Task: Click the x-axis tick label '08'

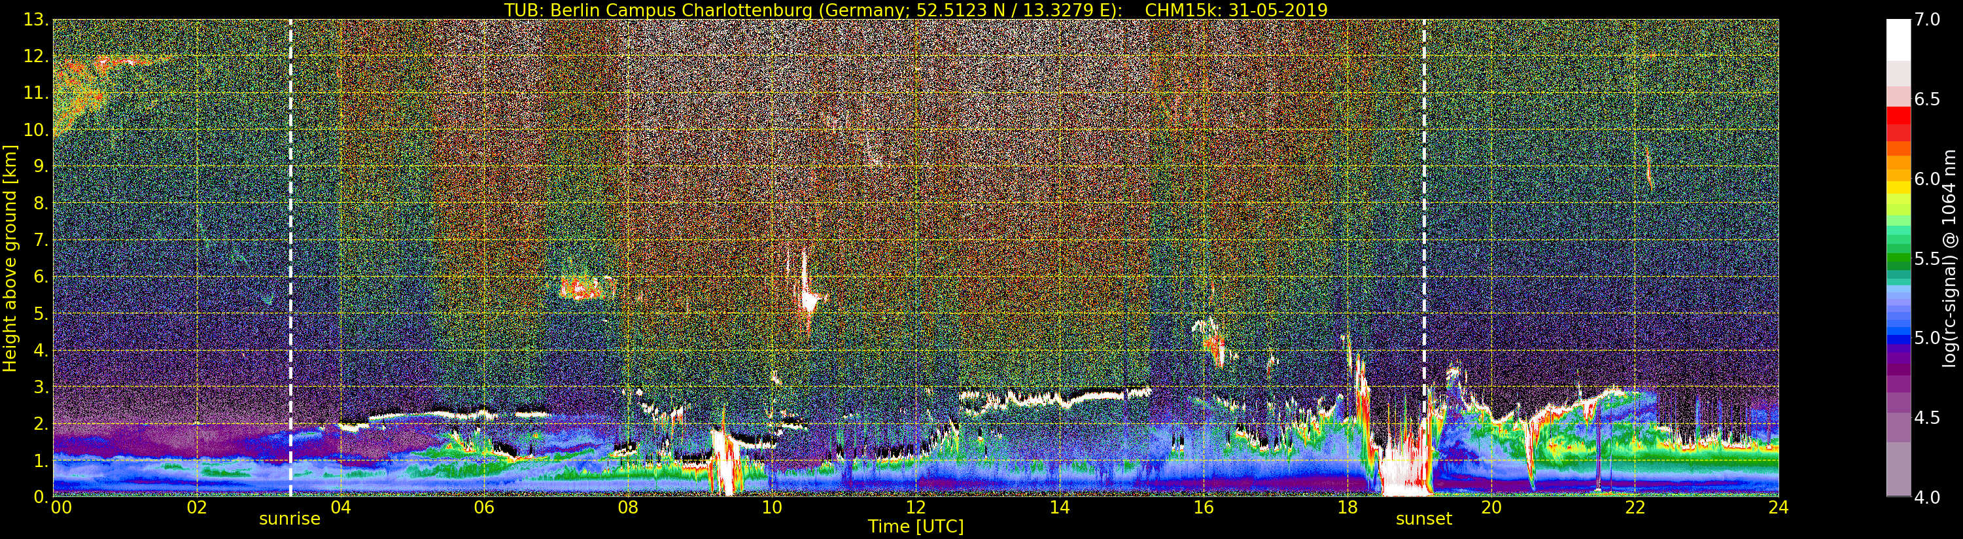Action: (628, 507)
